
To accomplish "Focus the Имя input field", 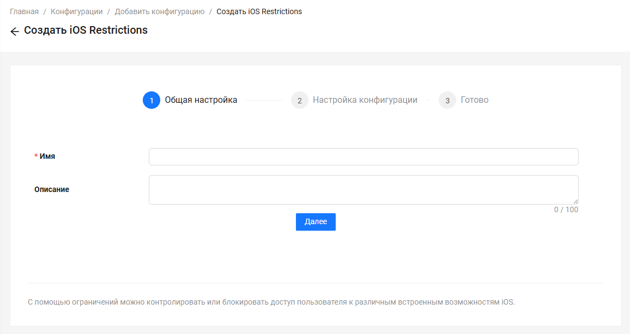I will [x=363, y=157].
